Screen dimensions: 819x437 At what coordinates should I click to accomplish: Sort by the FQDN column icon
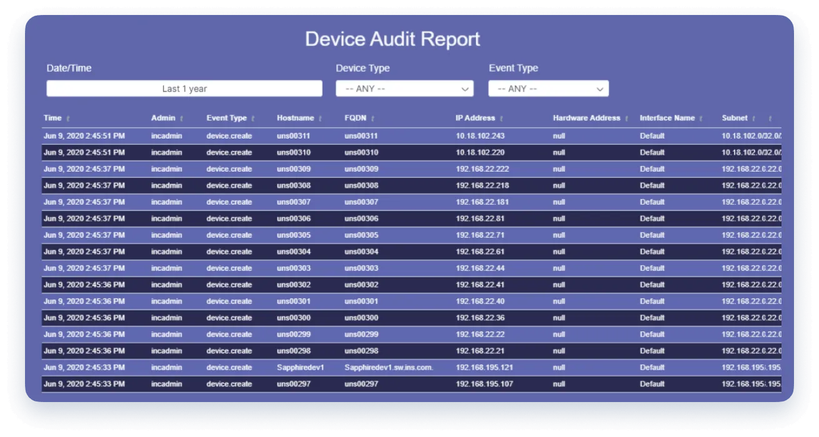373,119
